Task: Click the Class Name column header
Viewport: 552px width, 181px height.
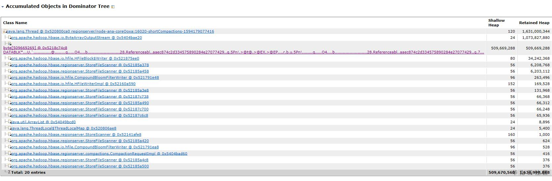Action: point(15,23)
